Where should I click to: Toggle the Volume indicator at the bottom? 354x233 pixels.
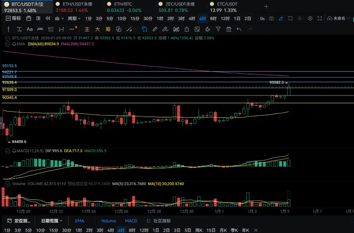[x=108, y=221]
